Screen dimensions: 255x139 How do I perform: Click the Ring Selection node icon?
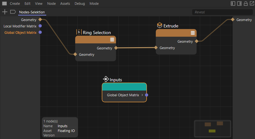point(79,32)
